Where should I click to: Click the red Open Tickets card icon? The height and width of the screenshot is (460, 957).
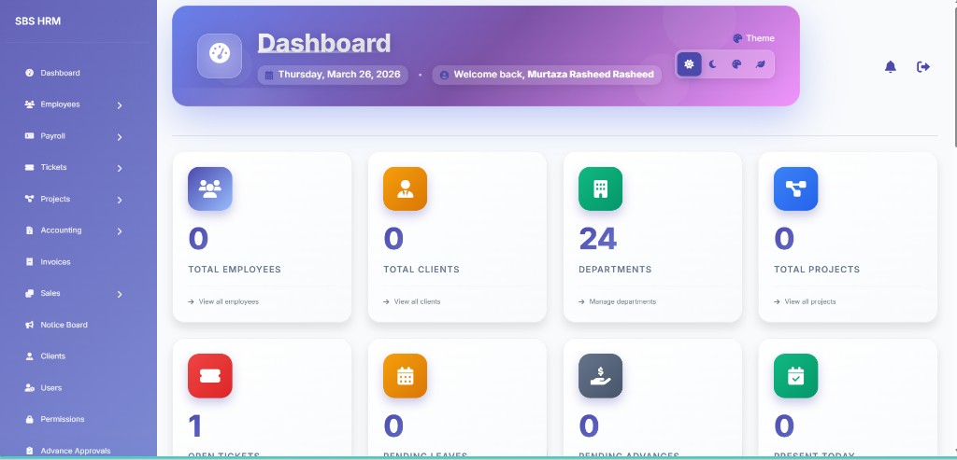[x=210, y=376]
